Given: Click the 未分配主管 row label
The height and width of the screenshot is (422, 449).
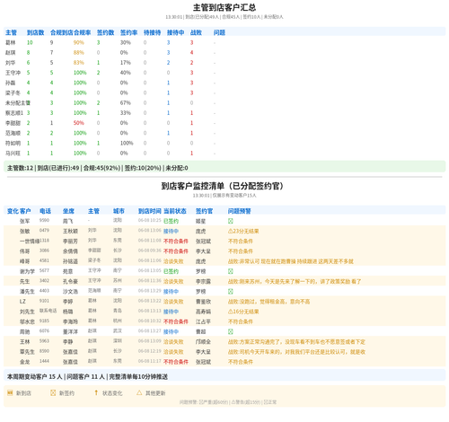Looking at the screenshot, I should 18,103.
